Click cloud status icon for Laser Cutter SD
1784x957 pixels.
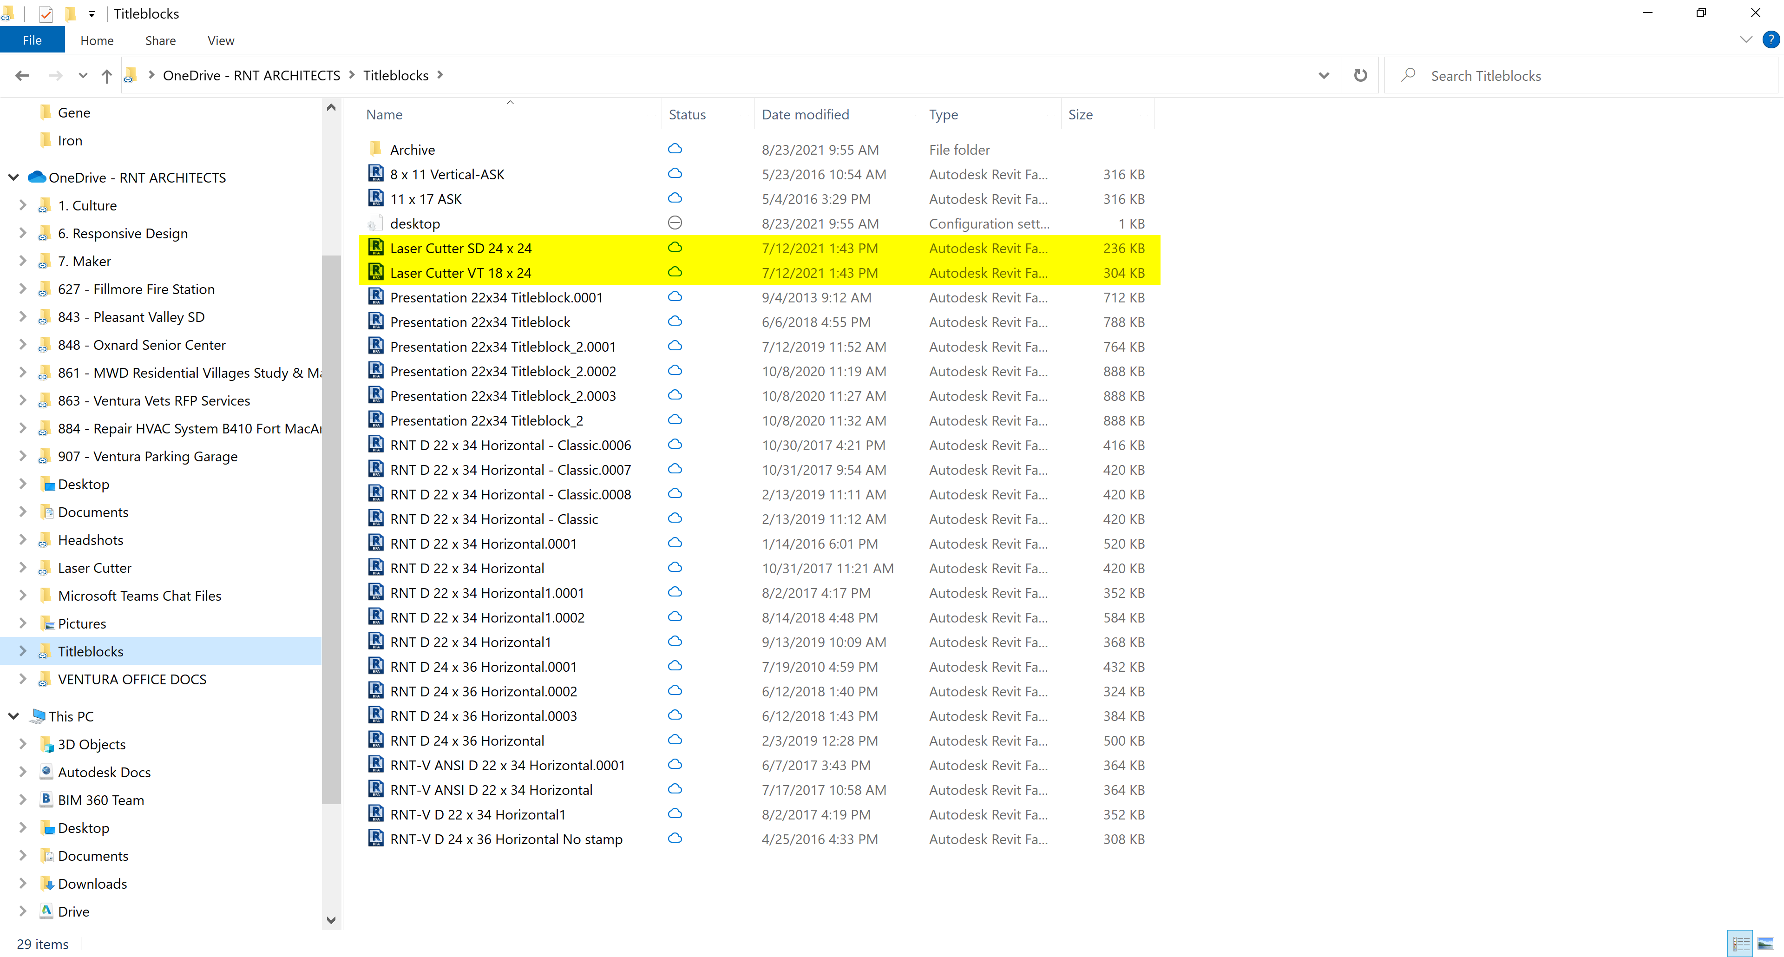[x=675, y=247]
